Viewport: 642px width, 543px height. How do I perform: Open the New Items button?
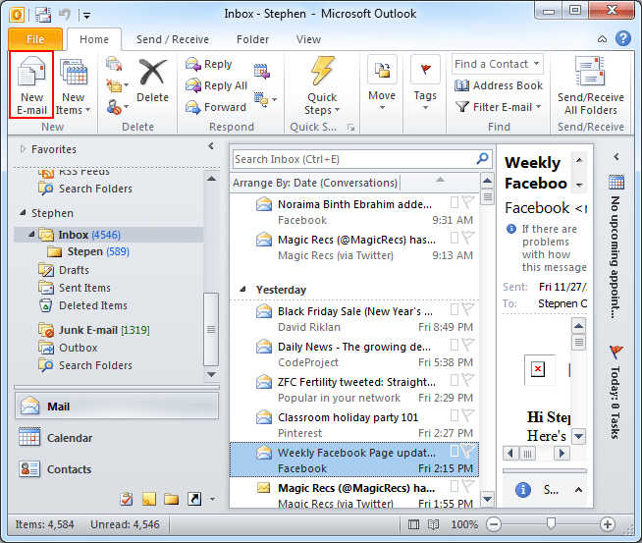coord(74,85)
